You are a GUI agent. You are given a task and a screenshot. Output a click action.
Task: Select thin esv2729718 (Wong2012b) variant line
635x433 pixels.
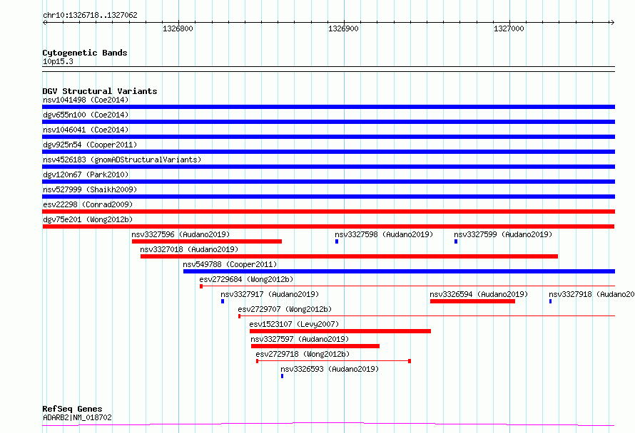[x=334, y=361]
